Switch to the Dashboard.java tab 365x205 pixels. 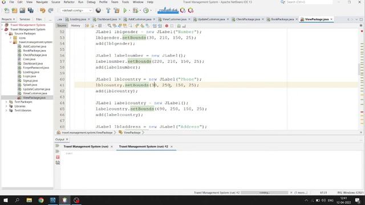[107, 19]
